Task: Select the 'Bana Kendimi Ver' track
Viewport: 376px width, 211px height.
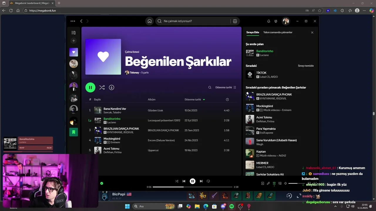Action: (x=115, y=109)
